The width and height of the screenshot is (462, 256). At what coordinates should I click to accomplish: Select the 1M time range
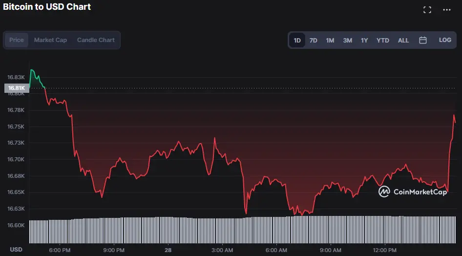[330, 40]
